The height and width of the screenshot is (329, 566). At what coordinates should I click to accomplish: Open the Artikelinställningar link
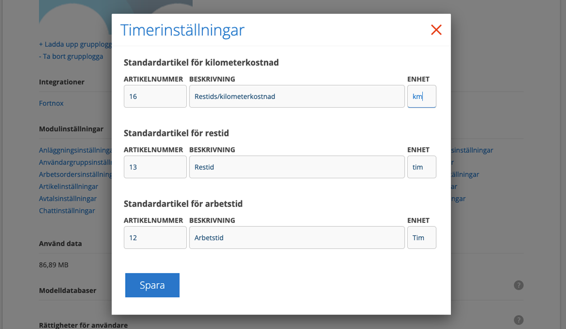pos(69,187)
